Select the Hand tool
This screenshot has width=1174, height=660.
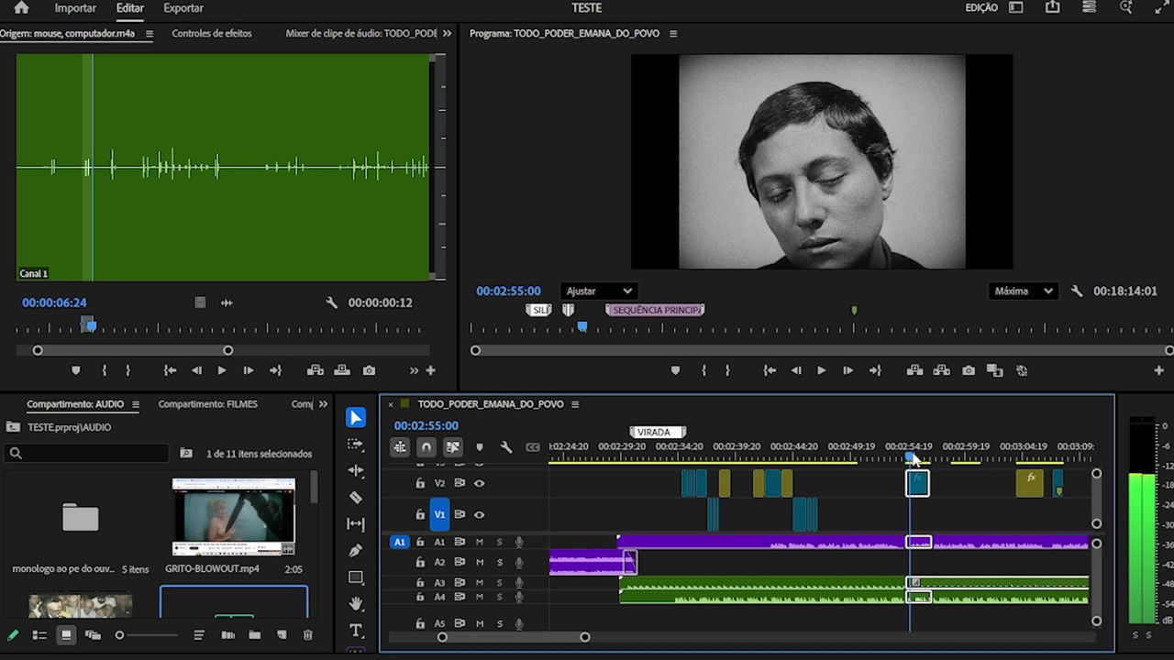[x=356, y=604]
